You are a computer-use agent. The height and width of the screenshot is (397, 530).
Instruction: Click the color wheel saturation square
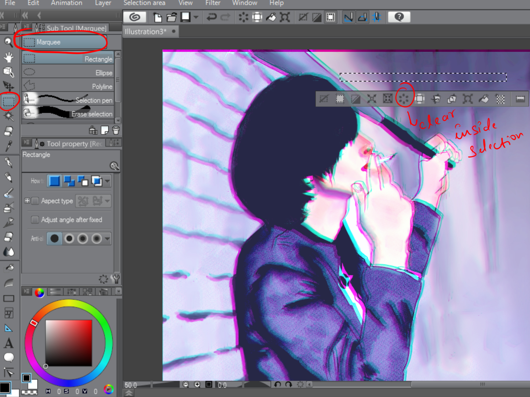(x=69, y=343)
